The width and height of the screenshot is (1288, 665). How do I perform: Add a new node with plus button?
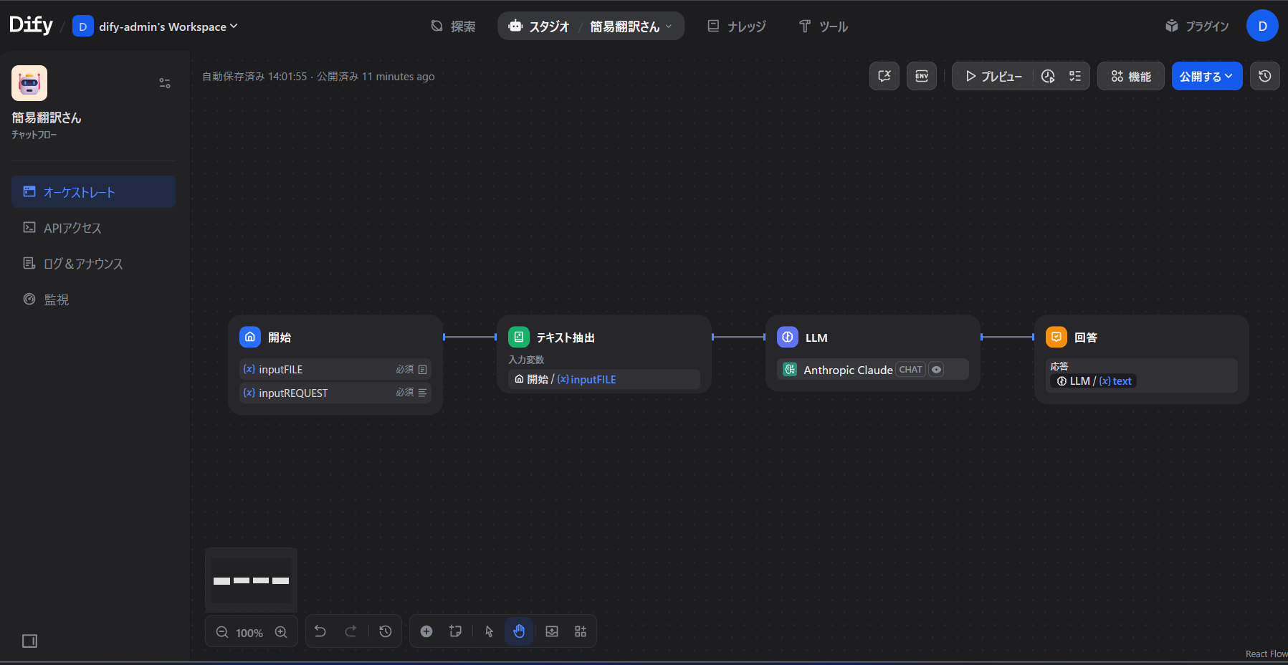[x=426, y=631]
